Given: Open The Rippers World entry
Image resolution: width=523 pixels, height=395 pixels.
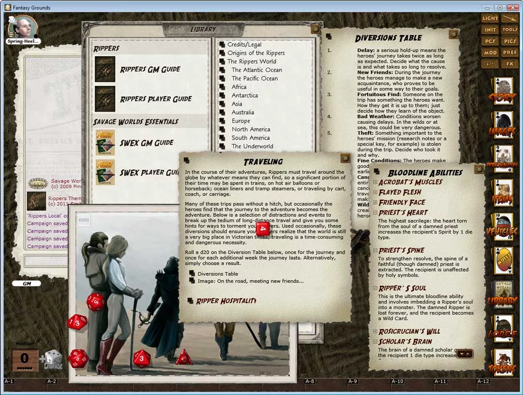Looking at the screenshot, I should 248,61.
